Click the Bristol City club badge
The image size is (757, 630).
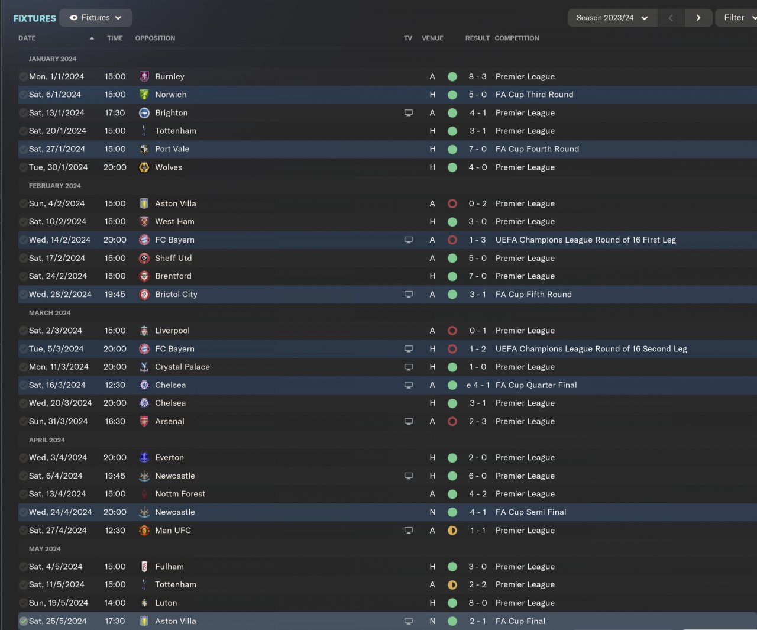point(144,295)
